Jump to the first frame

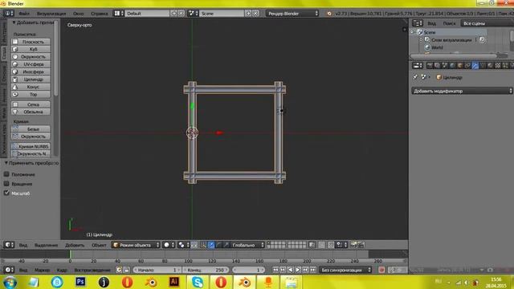click(x=275, y=270)
